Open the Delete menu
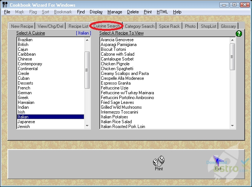Screen dimensions: 252x187 (x=133, y=12)
